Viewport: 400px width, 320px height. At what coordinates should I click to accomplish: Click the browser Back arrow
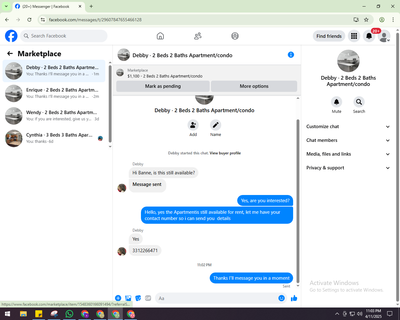tap(7, 20)
